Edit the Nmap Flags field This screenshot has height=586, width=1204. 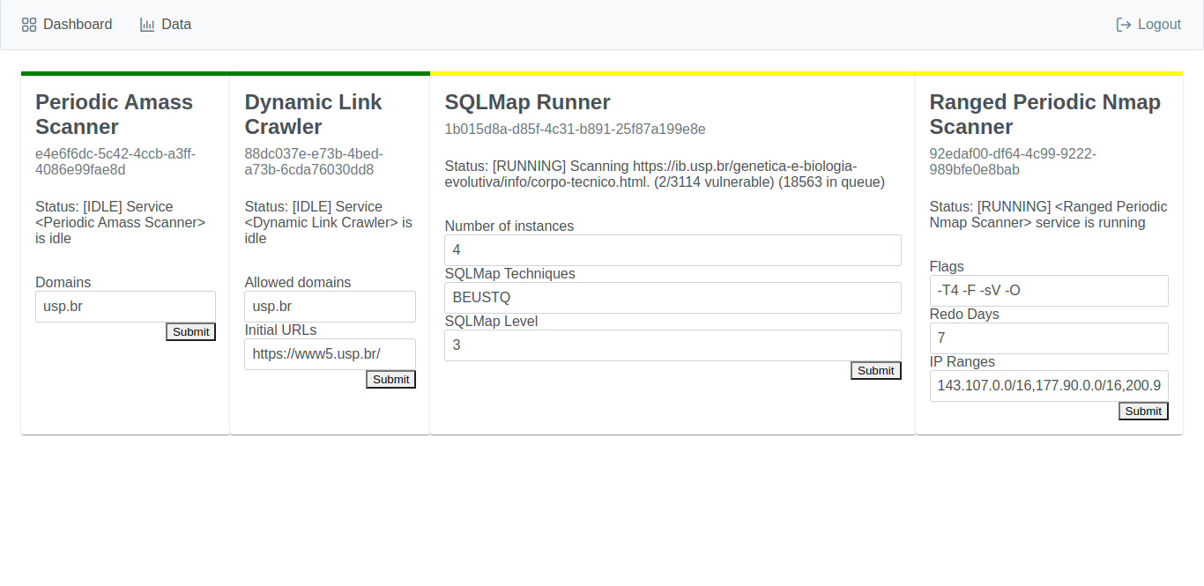click(1049, 291)
